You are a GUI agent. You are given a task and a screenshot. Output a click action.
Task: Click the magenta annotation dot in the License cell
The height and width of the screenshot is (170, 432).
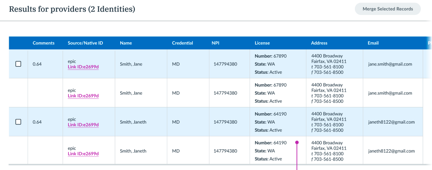click(x=297, y=143)
